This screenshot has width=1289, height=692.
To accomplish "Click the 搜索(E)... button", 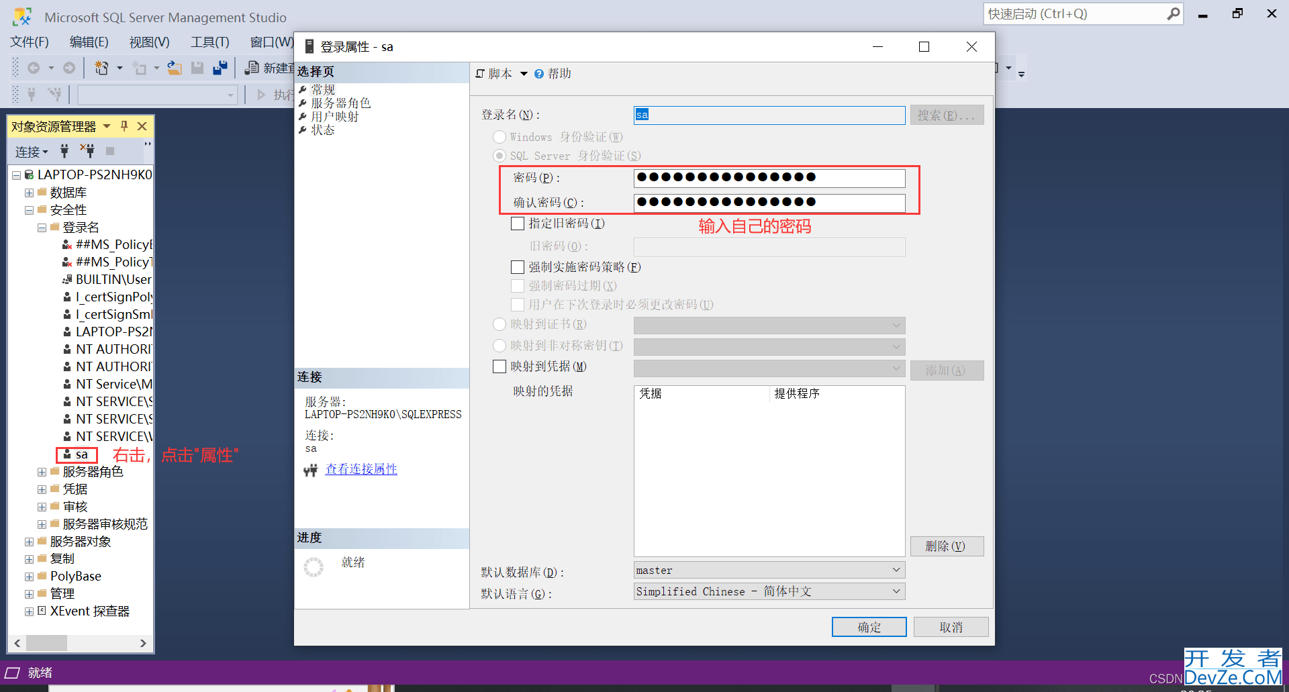I will pyautogui.click(x=947, y=115).
